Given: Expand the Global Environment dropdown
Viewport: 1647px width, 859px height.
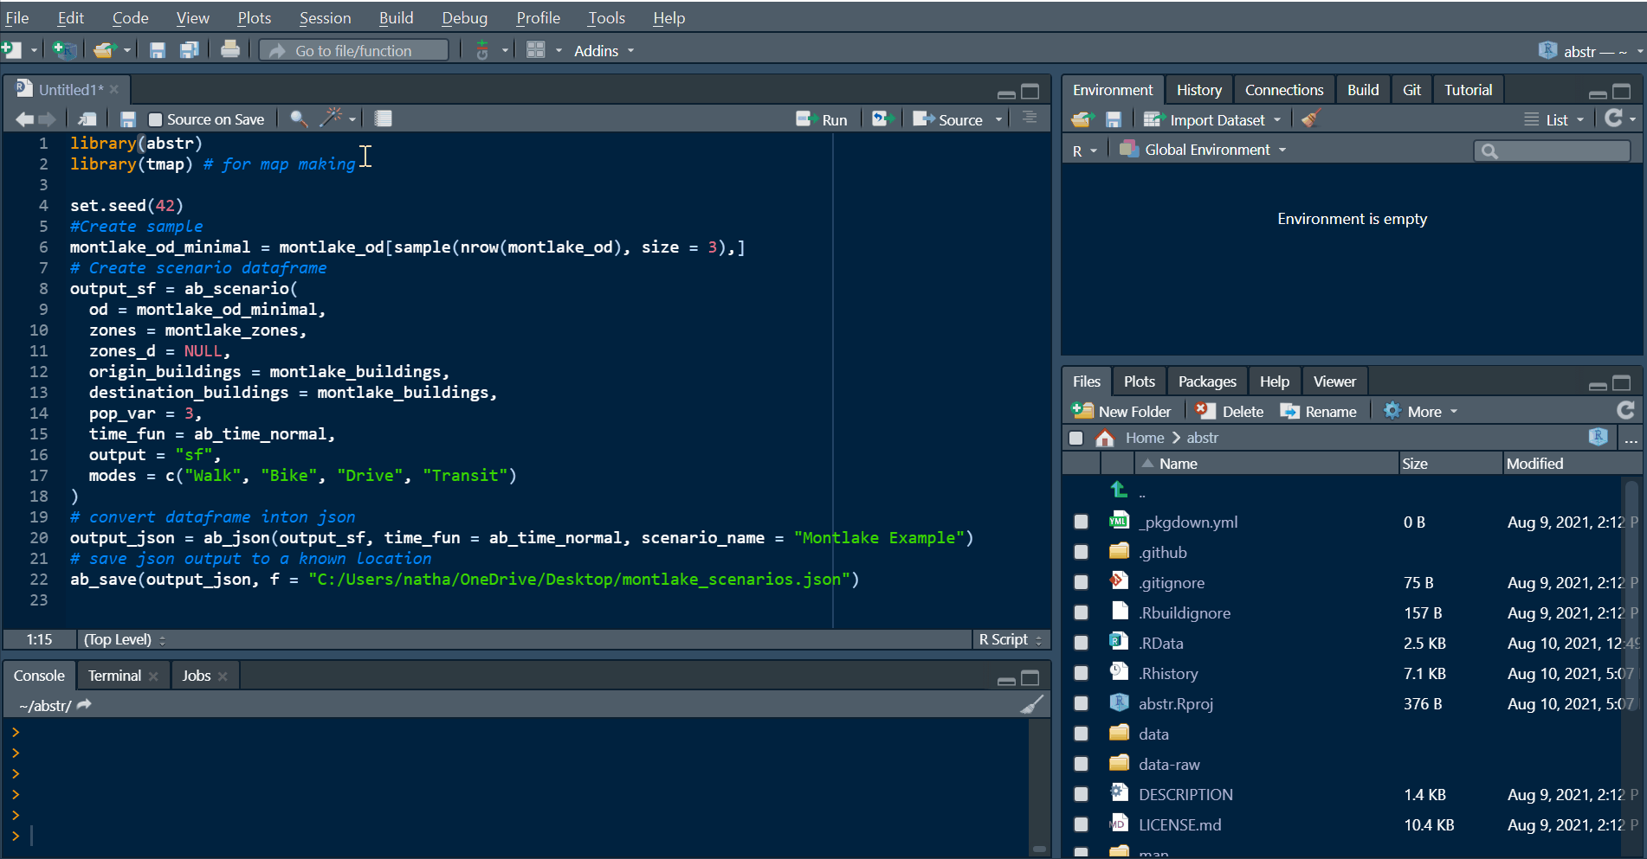Looking at the screenshot, I should point(1203,150).
